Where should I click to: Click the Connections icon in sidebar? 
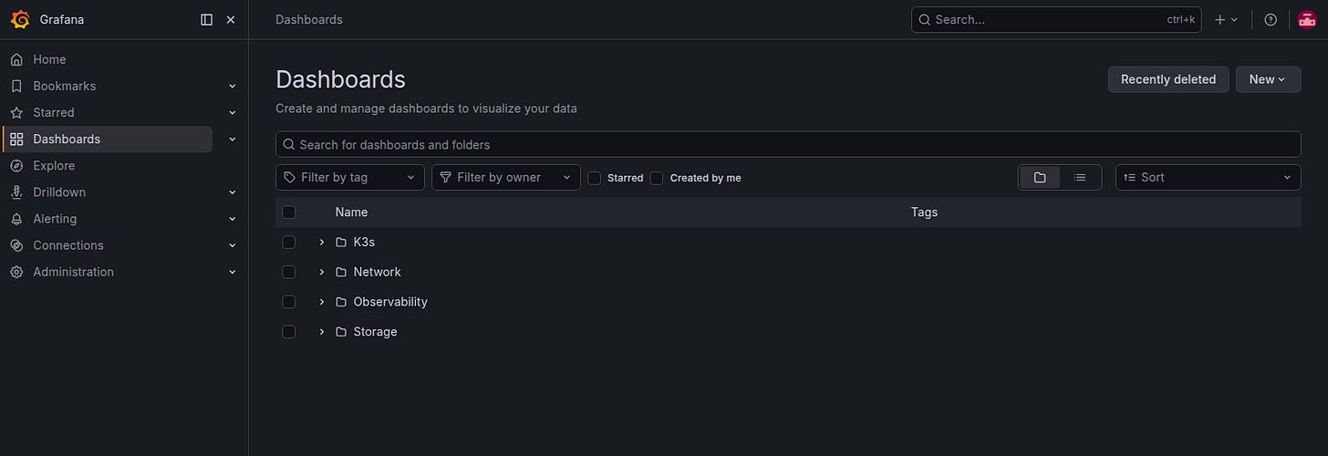click(x=16, y=245)
